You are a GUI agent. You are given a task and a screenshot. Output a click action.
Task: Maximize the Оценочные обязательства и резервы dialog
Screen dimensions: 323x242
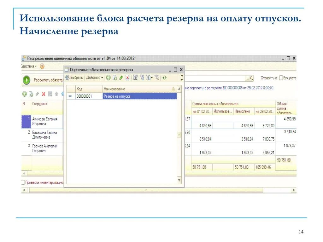click(x=175, y=70)
